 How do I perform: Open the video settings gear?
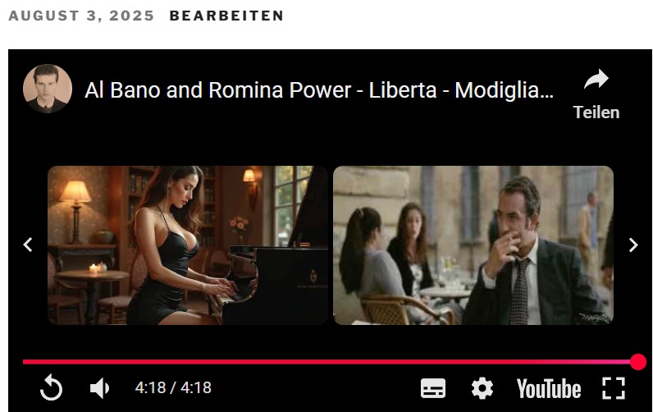click(x=482, y=388)
